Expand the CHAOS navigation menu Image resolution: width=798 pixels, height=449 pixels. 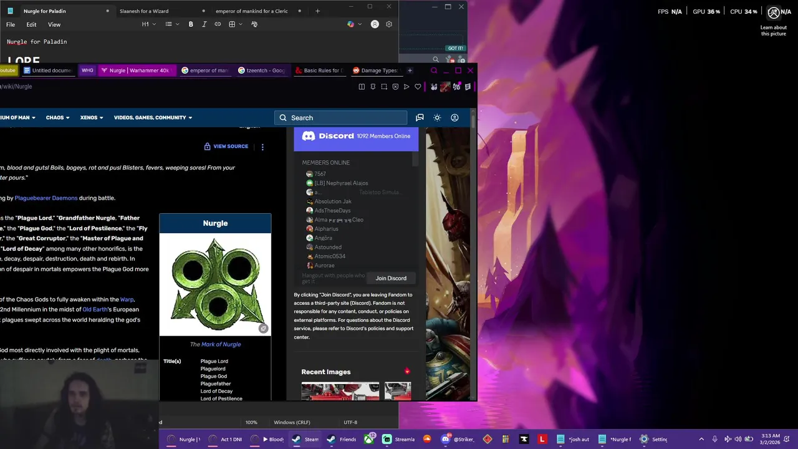tap(57, 118)
